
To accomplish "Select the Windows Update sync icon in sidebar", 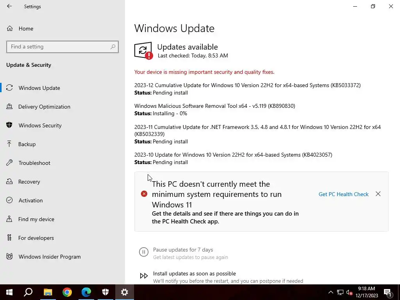I will (x=9, y=88).
